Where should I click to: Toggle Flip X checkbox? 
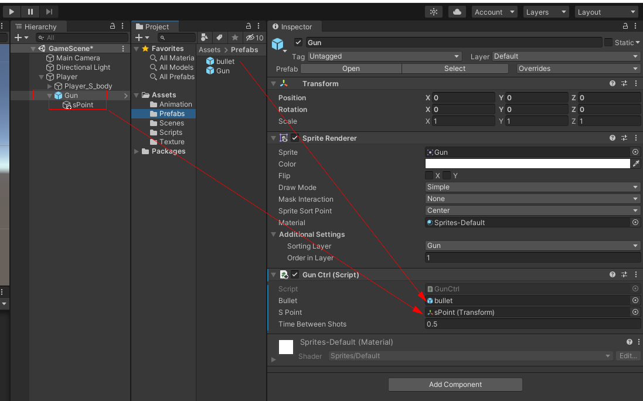pos(429,175)
